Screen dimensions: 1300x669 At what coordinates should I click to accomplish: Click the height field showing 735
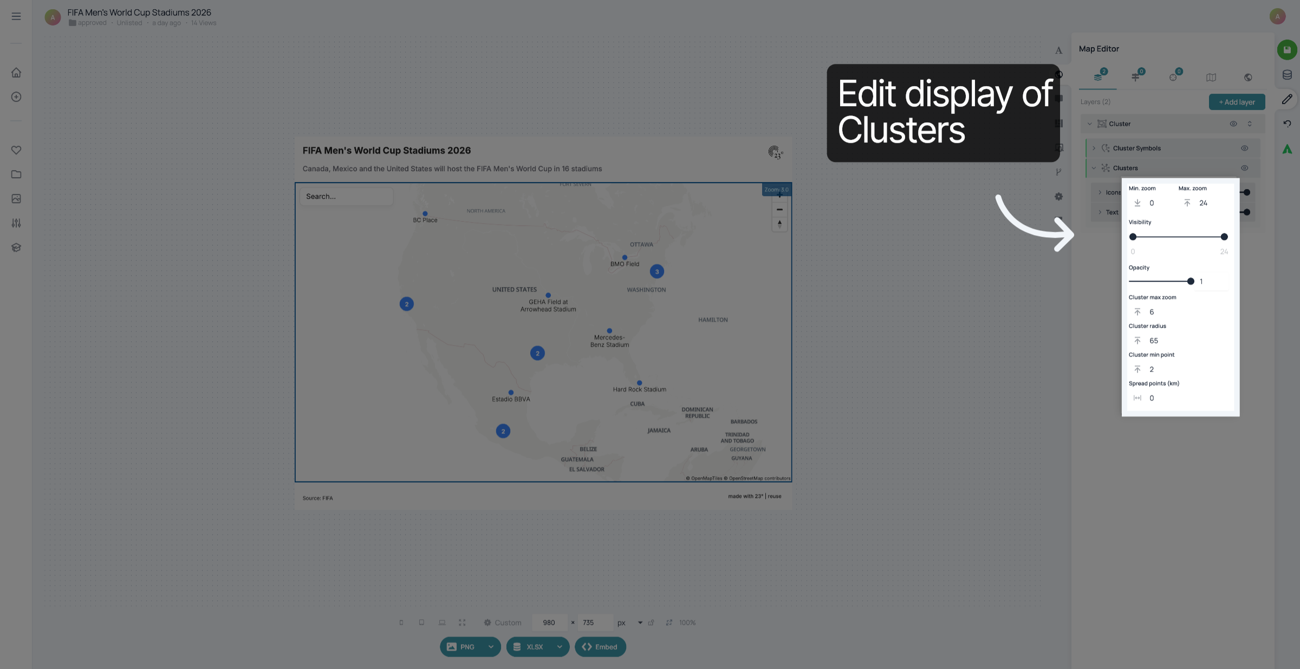click(x=595, y=623)
